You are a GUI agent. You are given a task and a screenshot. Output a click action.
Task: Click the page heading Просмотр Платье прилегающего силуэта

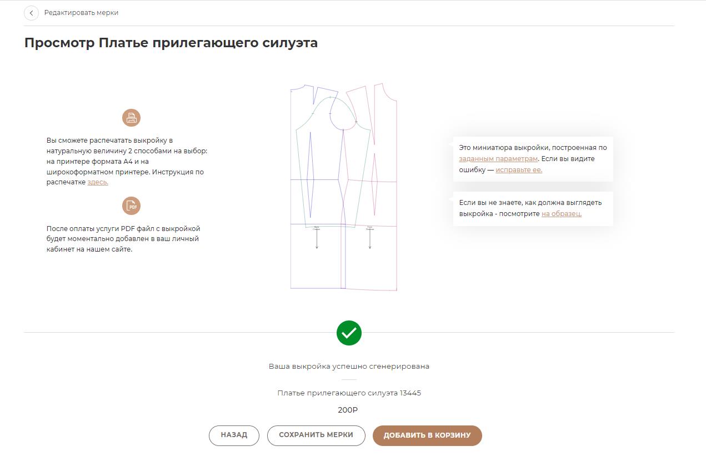click(x=171, y=43)
